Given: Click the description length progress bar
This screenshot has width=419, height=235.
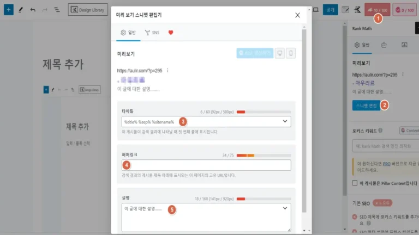Looking at the screenshot, I should click(x=264, y=199).
